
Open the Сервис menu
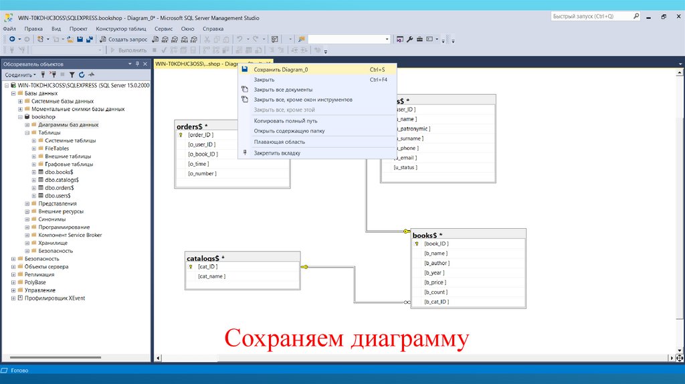[x=163, y=29]
